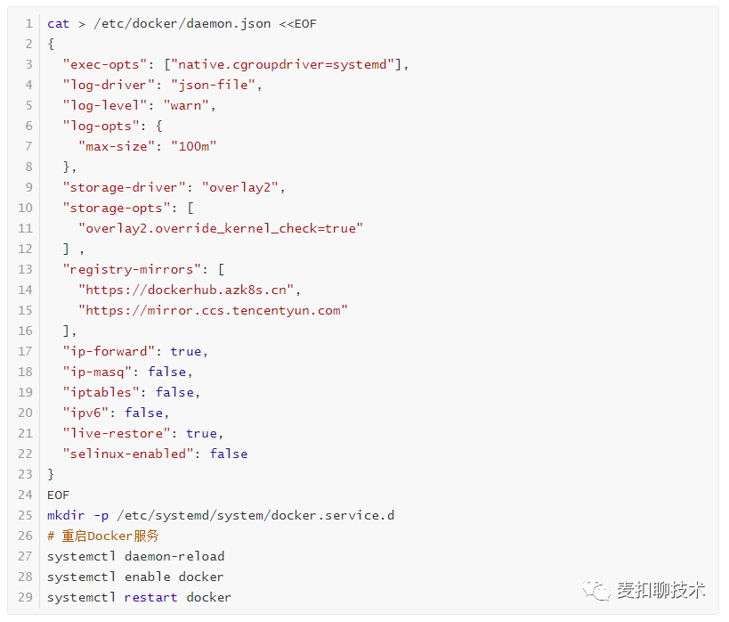The image size is (729, 622).
Task: Click the overlay2.override_kernel_check=true string
Action: (221, 228)
